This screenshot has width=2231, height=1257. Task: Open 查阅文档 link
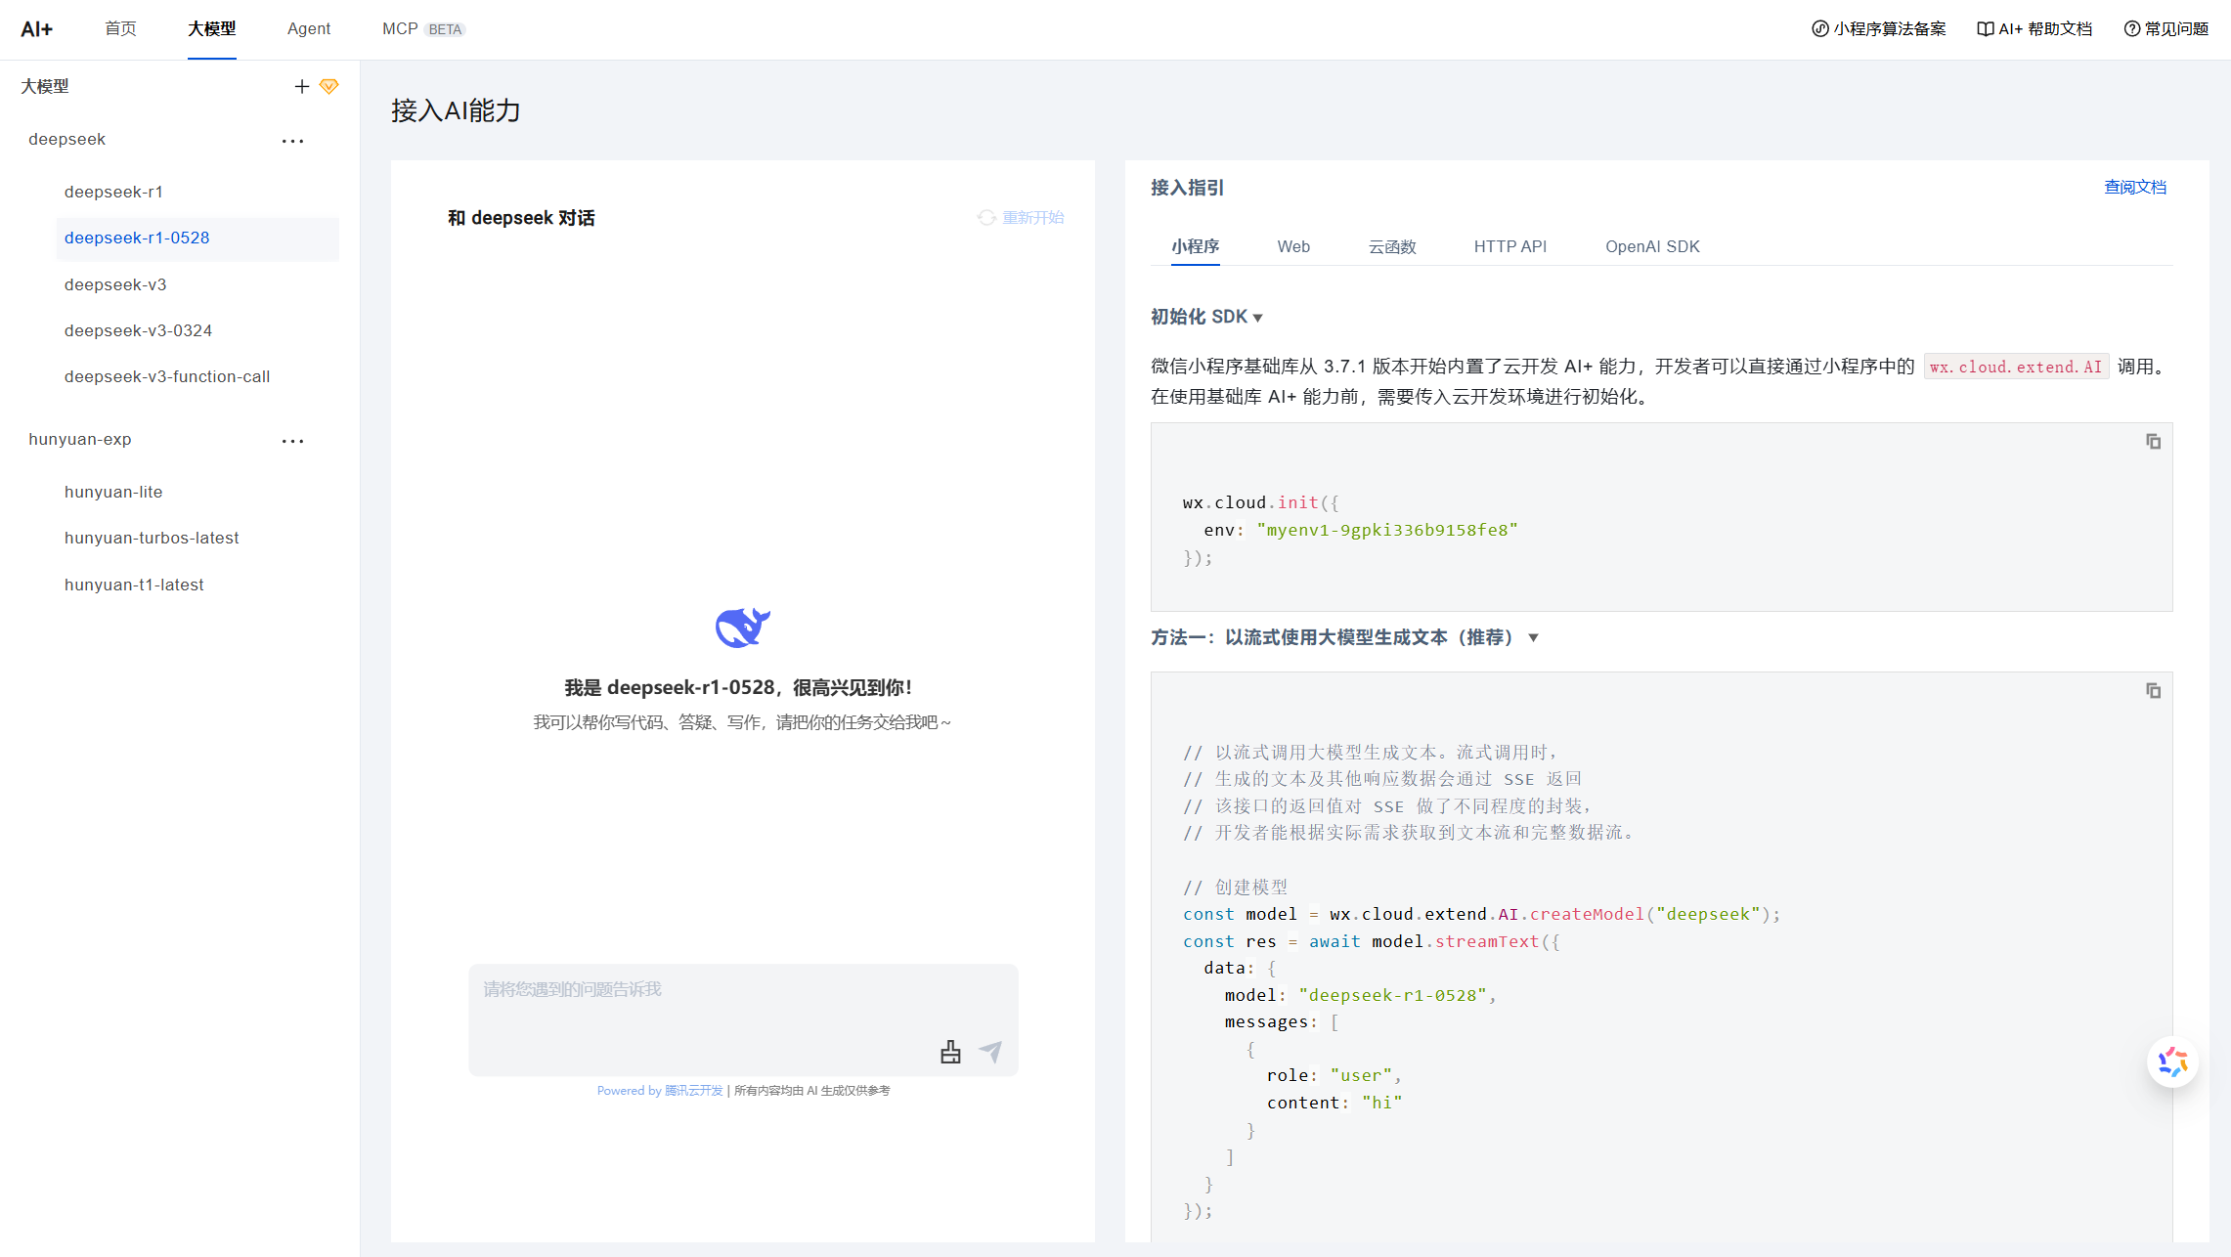(2135, 187)
